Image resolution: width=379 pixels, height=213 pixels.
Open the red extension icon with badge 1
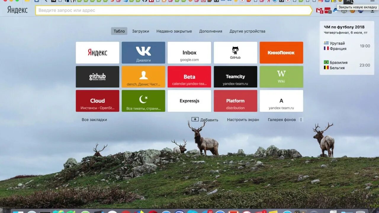tap(328, 11)
